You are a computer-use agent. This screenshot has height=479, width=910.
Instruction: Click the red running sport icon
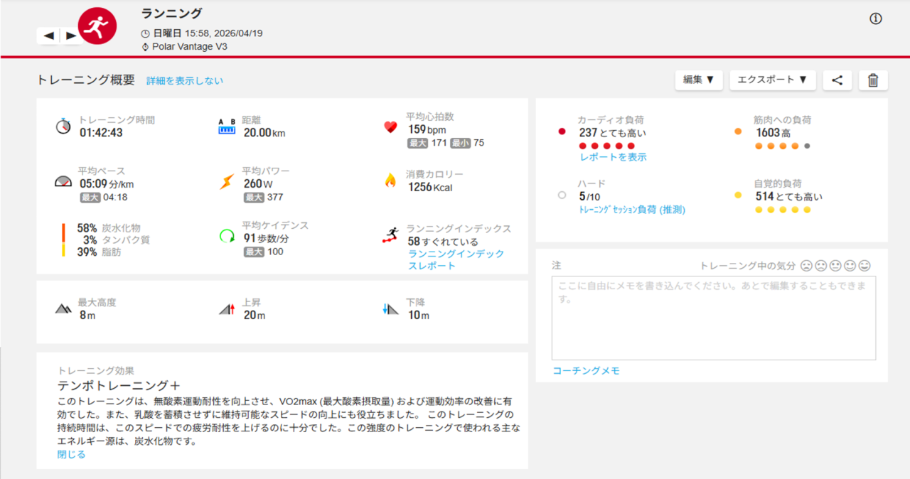(x=97, y=26)
